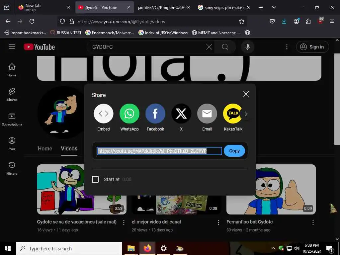Sign in to YouTube
Viewport: 340px width, 255px height.
[x=312, y=47]
